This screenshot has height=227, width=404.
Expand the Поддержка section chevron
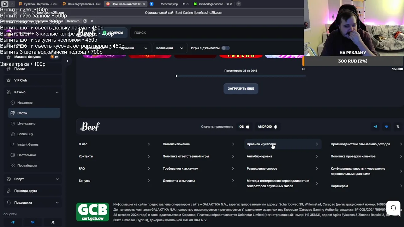point(57,203)
